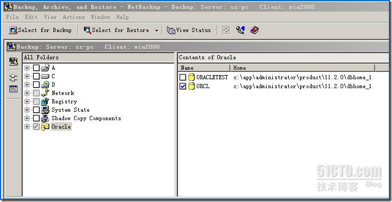Click the sidebar tree view icon
The height and width of the screenshot is (202, 392).
13,78
